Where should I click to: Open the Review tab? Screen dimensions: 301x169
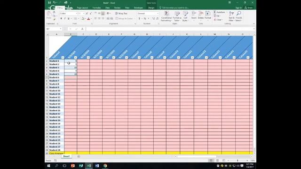[x=117, y=8]
